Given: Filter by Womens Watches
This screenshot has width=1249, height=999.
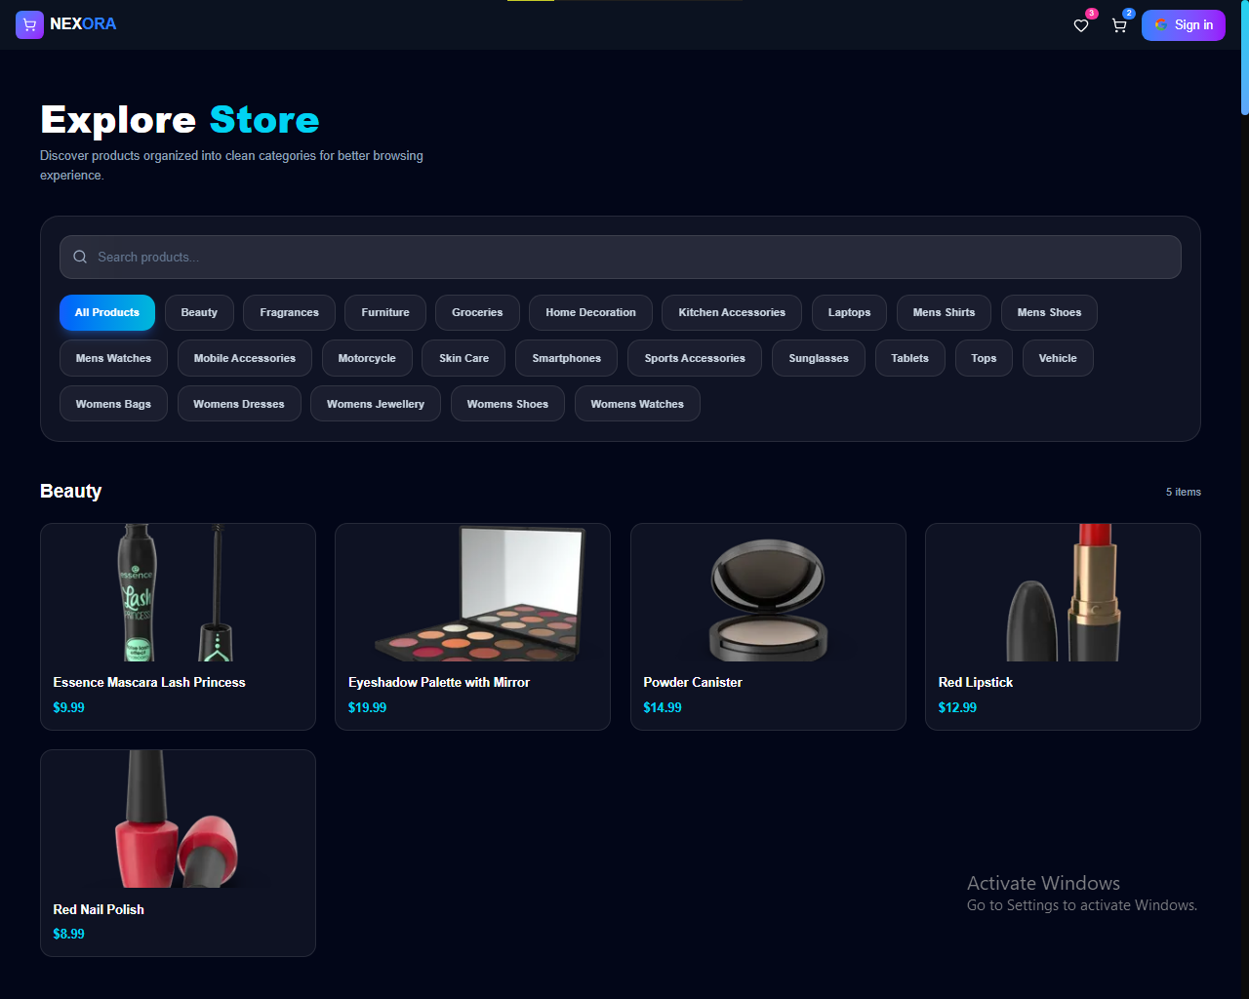Looking at the screenshot, I should (637, 404).
